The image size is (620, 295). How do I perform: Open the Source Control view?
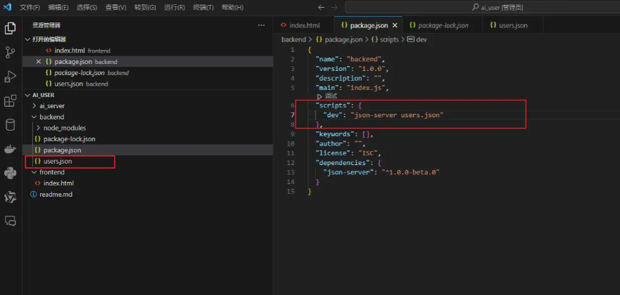[11, 53]
